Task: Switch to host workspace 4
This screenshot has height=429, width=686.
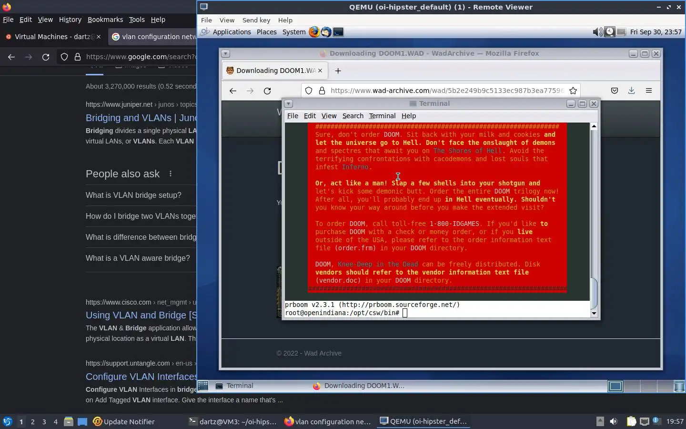Action: pos(55,421)
